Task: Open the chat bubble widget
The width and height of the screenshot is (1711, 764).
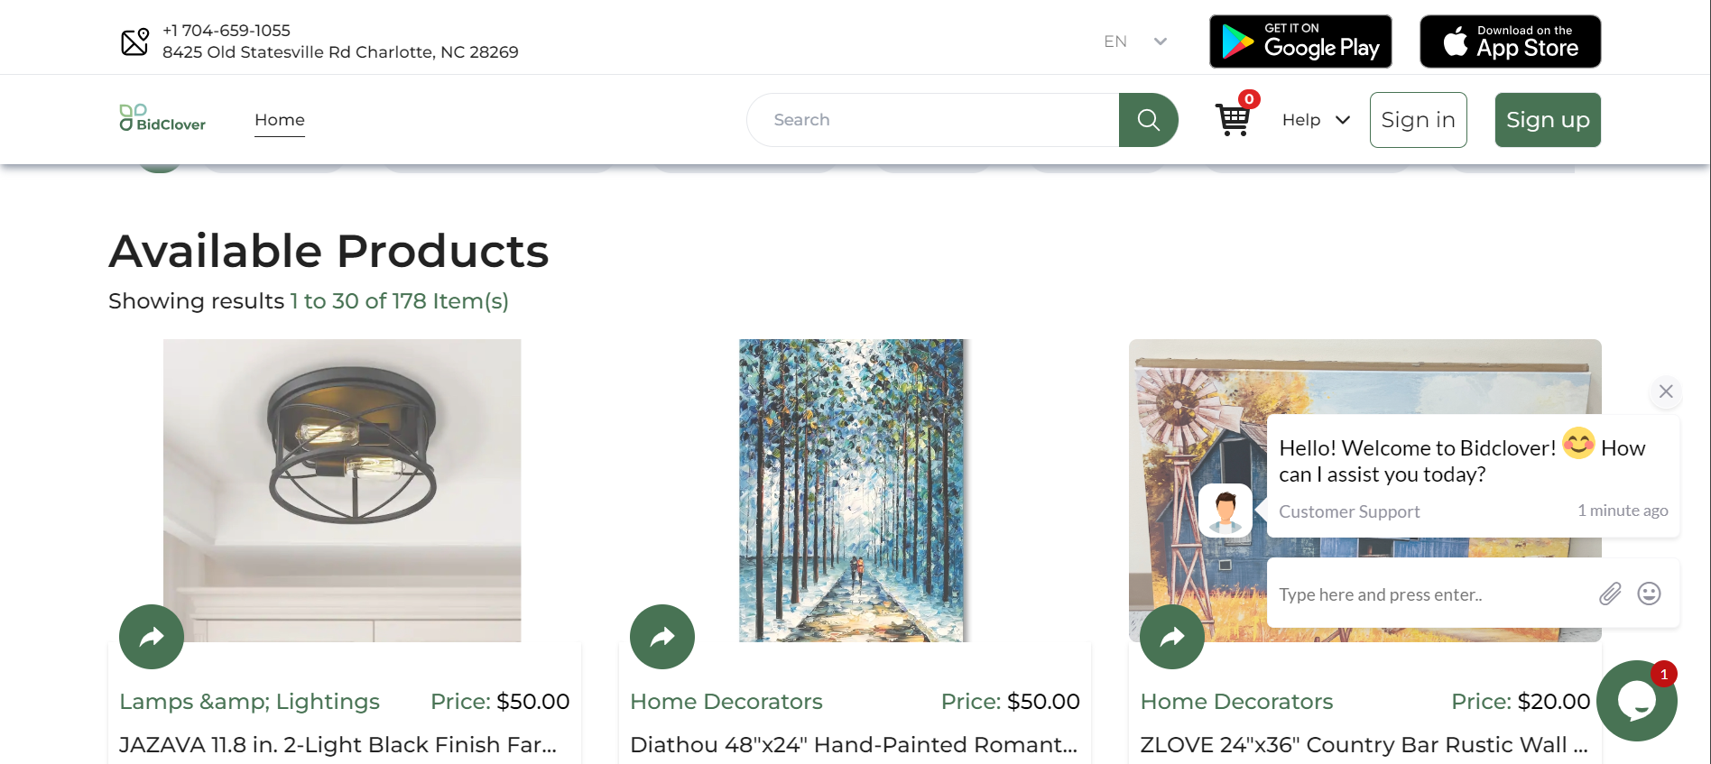Action: [1636, 701]
